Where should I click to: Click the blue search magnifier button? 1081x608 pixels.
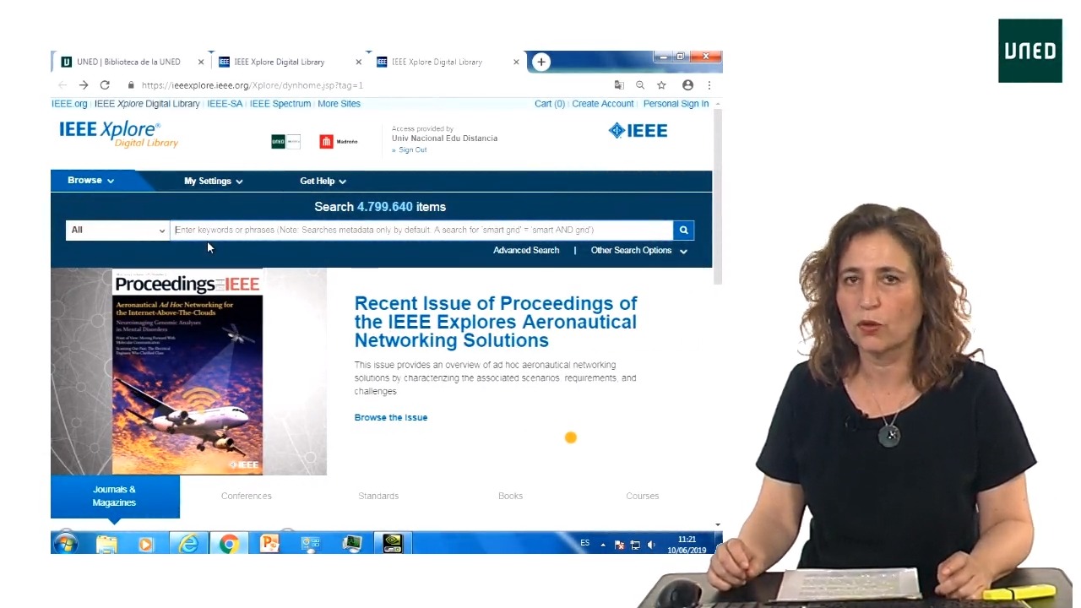coord(683,230)
